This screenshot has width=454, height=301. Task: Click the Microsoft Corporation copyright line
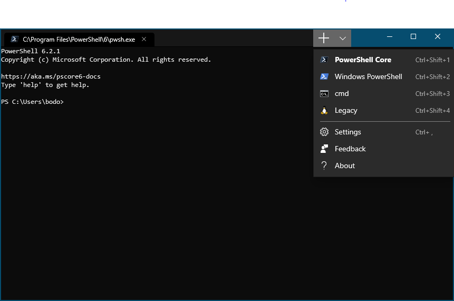pos(106,60)
